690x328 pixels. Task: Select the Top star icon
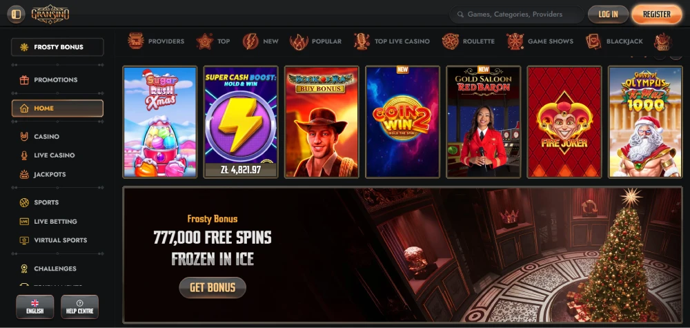[x=205, y=41]
